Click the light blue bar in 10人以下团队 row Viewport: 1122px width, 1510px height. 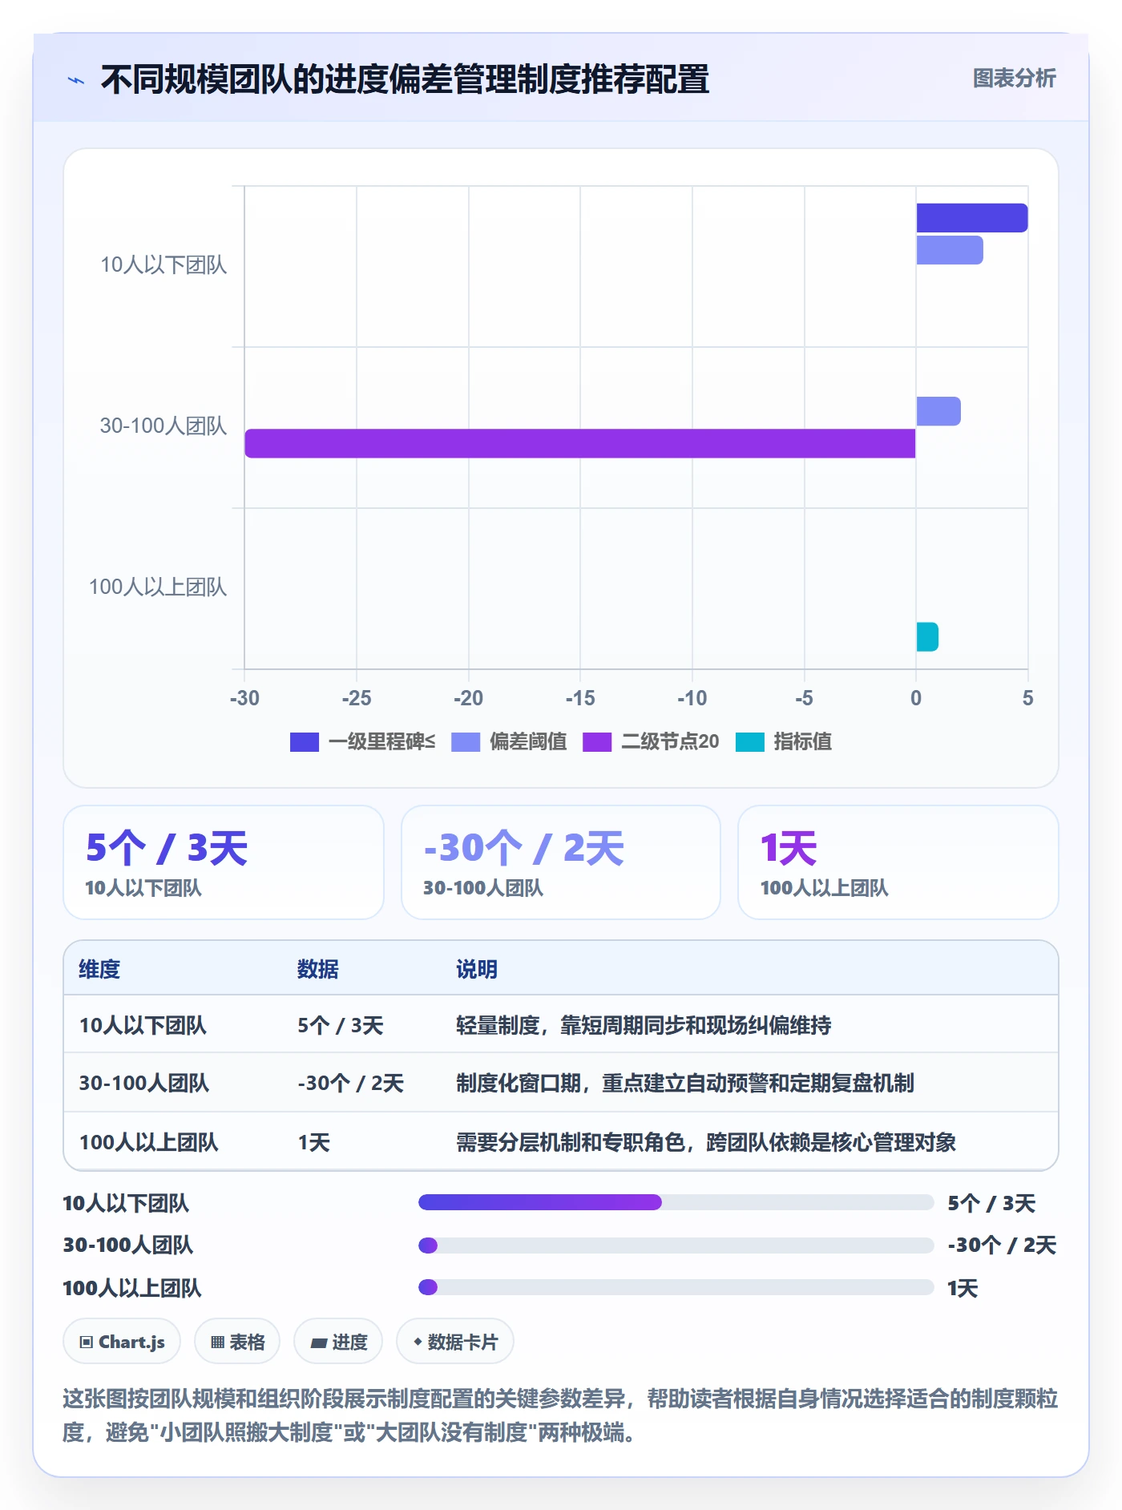(x=950, y=250)
